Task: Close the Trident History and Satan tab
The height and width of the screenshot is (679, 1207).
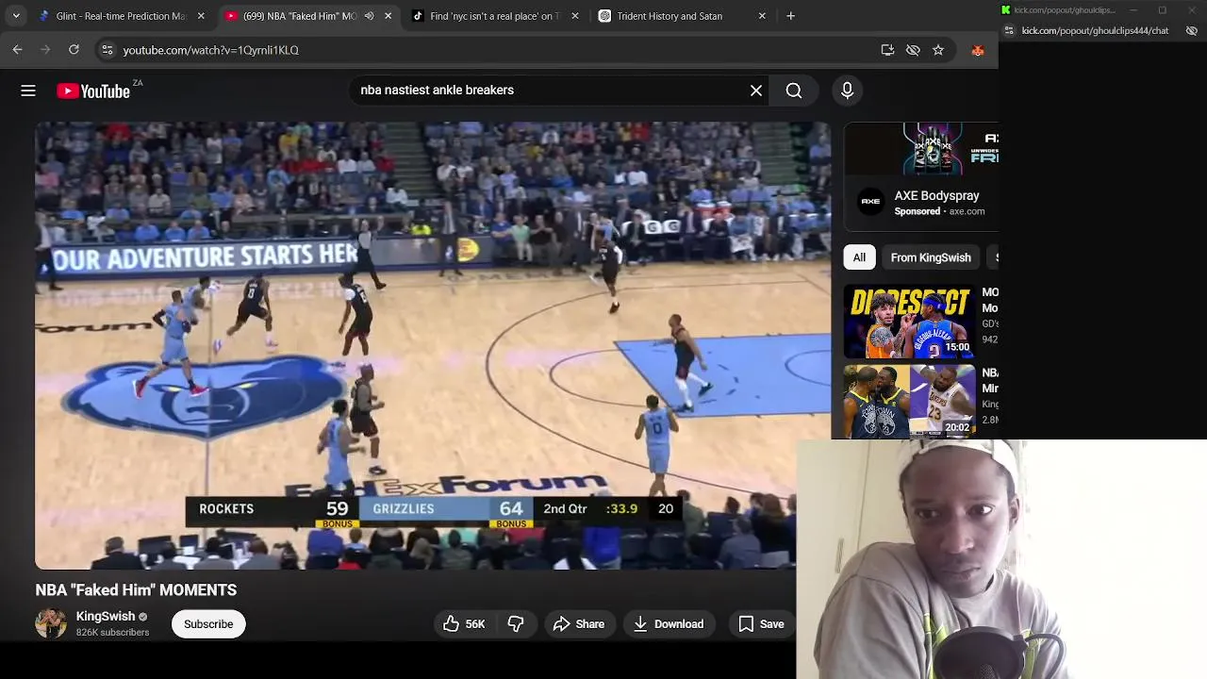Action: 762,16
